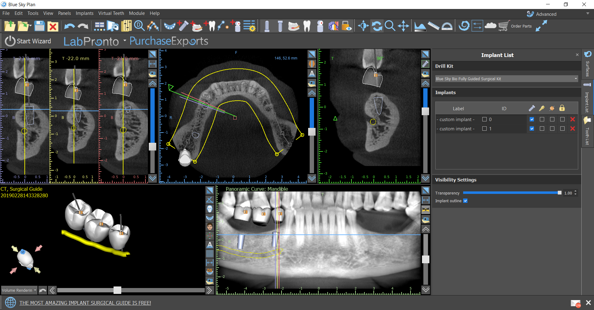This screenshot has height=310, width=594.
Task: Switch to the Surfaces side tab
Action: point(588,64)
